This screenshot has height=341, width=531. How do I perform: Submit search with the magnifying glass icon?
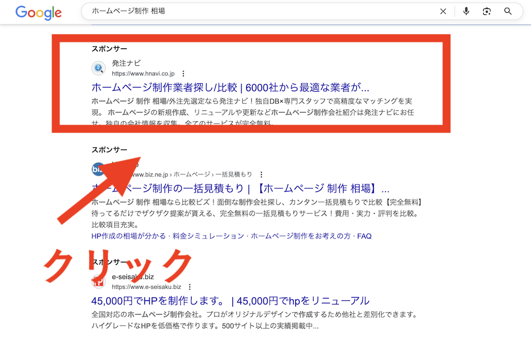[x=508, y=11]
